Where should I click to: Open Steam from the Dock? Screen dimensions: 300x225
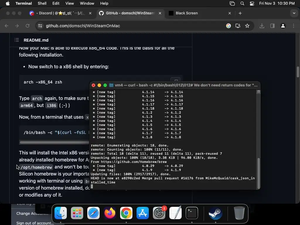click(215, 213)
